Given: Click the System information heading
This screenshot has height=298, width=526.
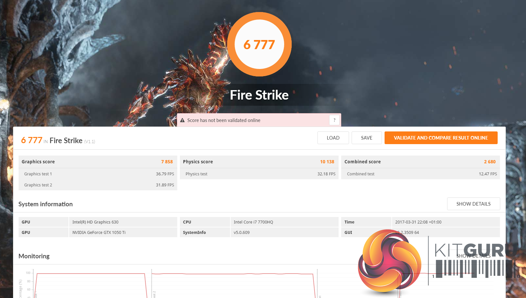Looking at the screenshot, I should pyautogui.click(x=46, y=204).
